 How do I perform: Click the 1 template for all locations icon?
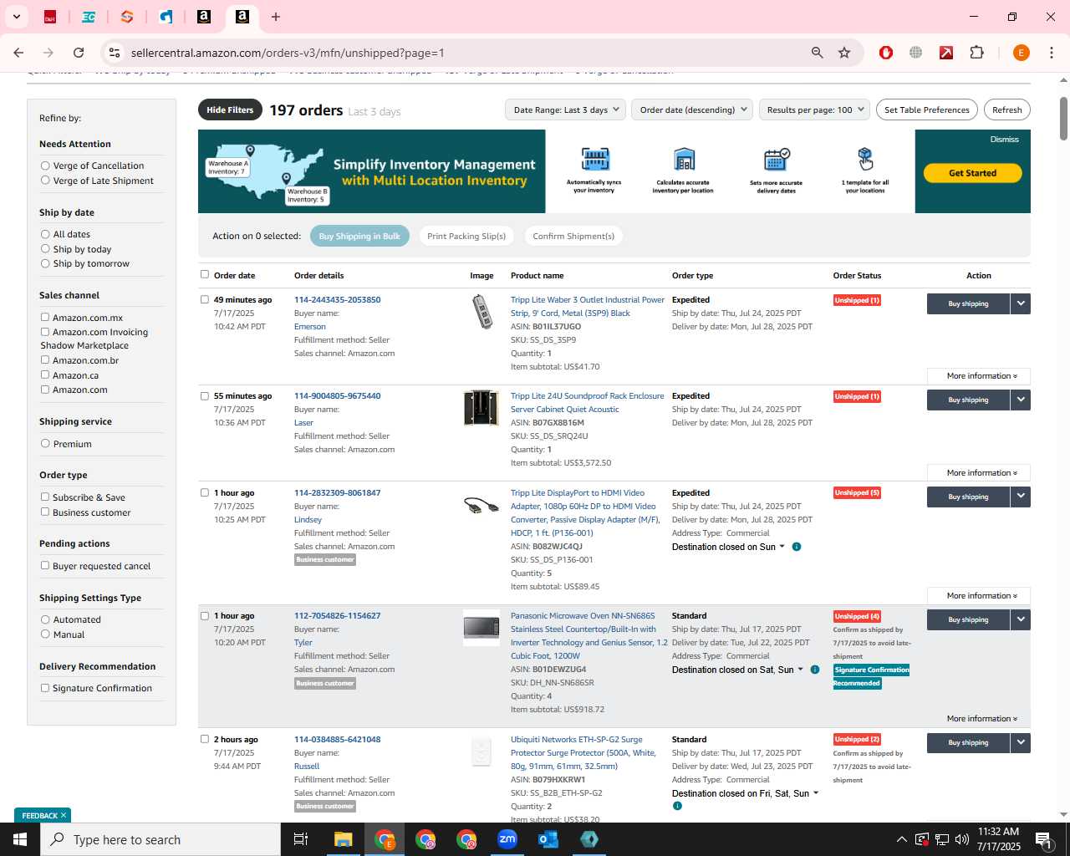[x=865, y=159]
